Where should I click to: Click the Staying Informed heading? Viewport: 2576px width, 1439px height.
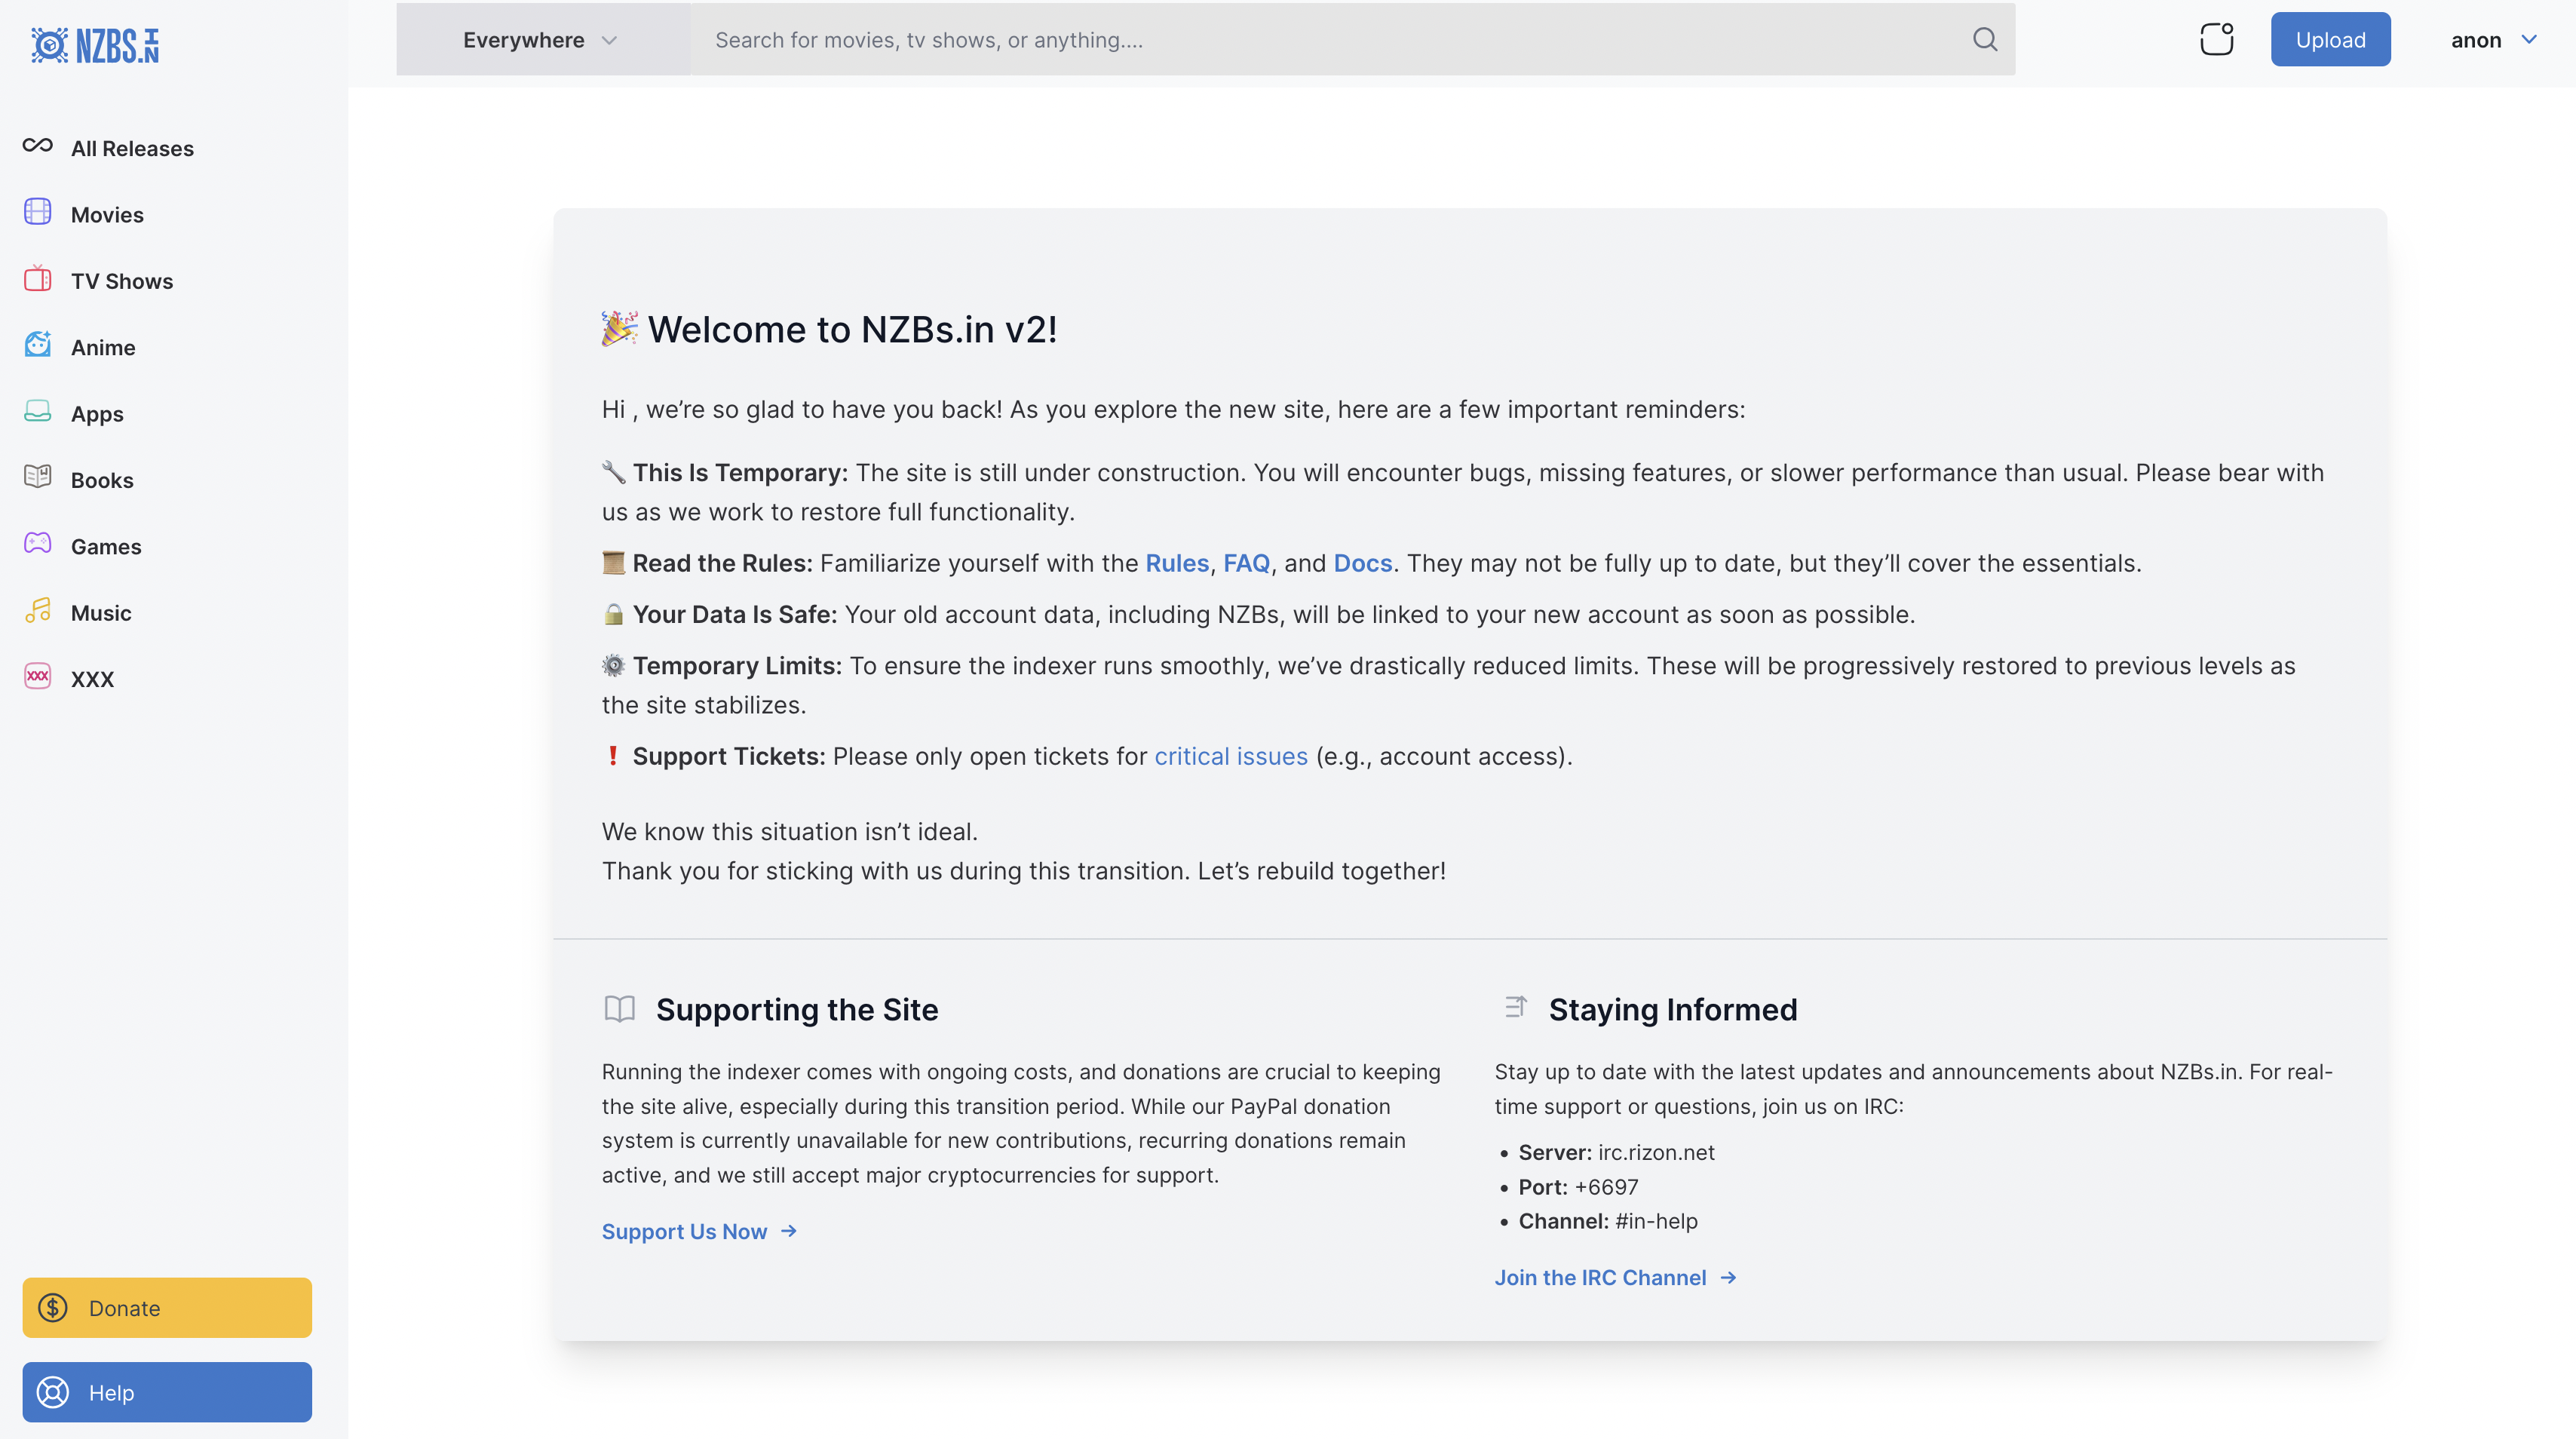[x=1673, y=1009]
